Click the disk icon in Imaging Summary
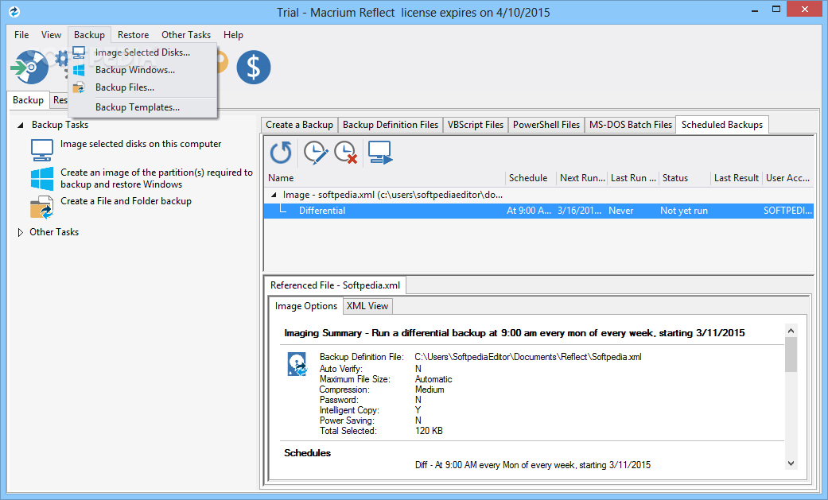Viewport: 828px width, 500px height. click(x=297, y=364)
